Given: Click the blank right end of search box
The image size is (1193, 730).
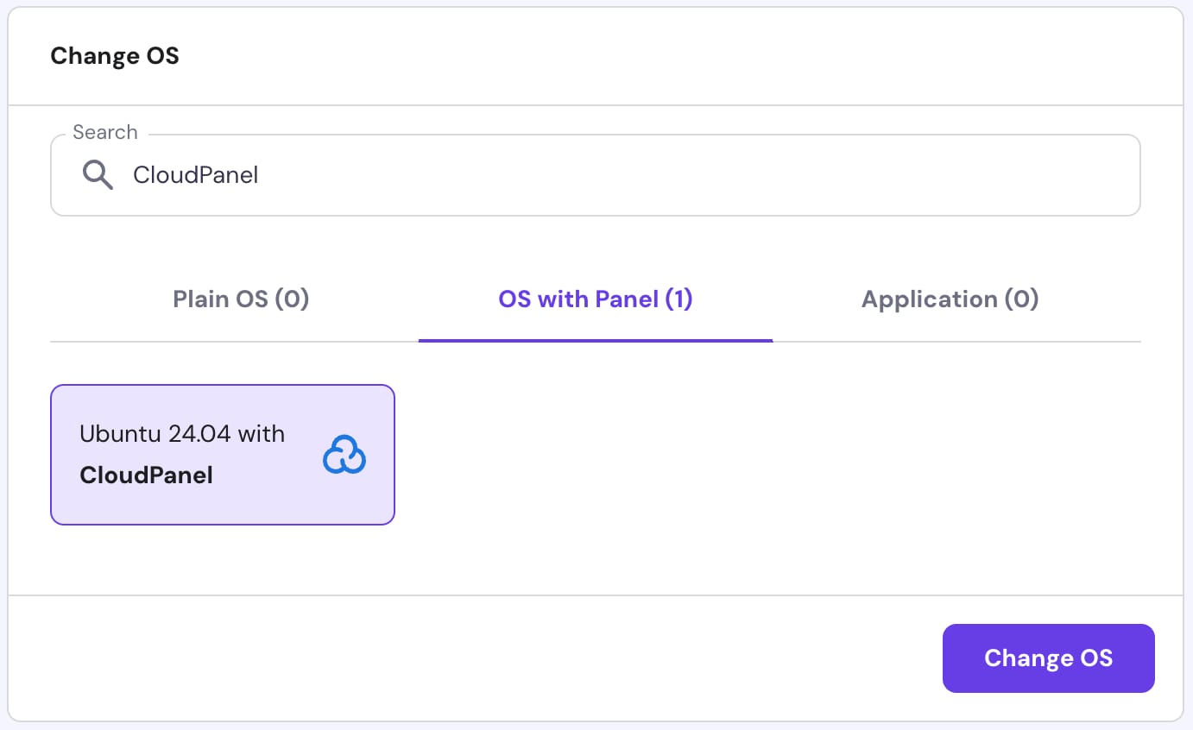Looking at the screenshot, I should tap(1036, 175).
